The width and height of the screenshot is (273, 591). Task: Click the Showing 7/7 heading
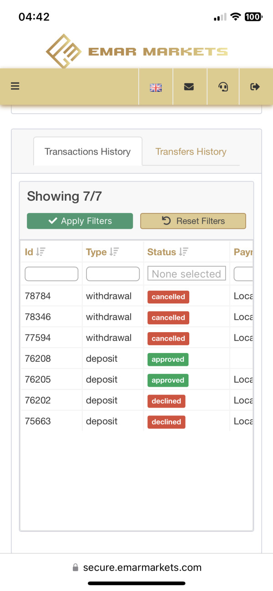64,197
